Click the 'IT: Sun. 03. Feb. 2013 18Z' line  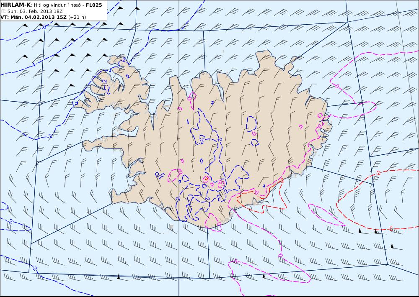click(31, 11)
